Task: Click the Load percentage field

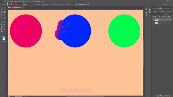Action: point(46,4)
